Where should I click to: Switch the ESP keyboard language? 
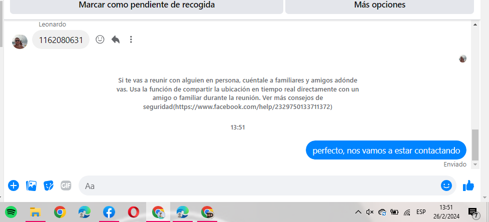421,211
